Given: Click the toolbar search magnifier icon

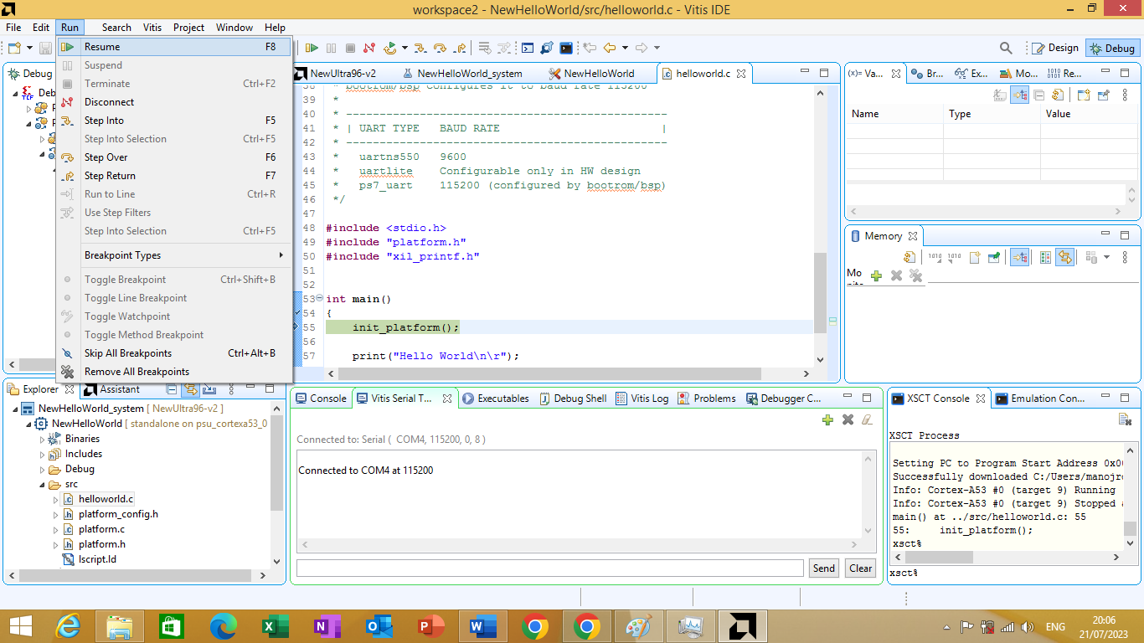Looking at the screenshot, I should coord(1006,48).
